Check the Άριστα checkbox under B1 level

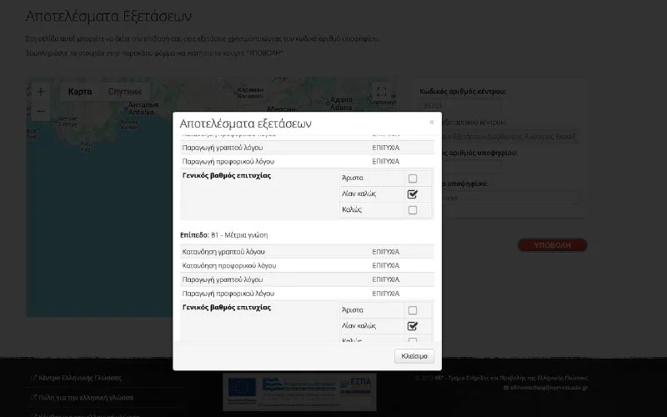pos(412,310)
